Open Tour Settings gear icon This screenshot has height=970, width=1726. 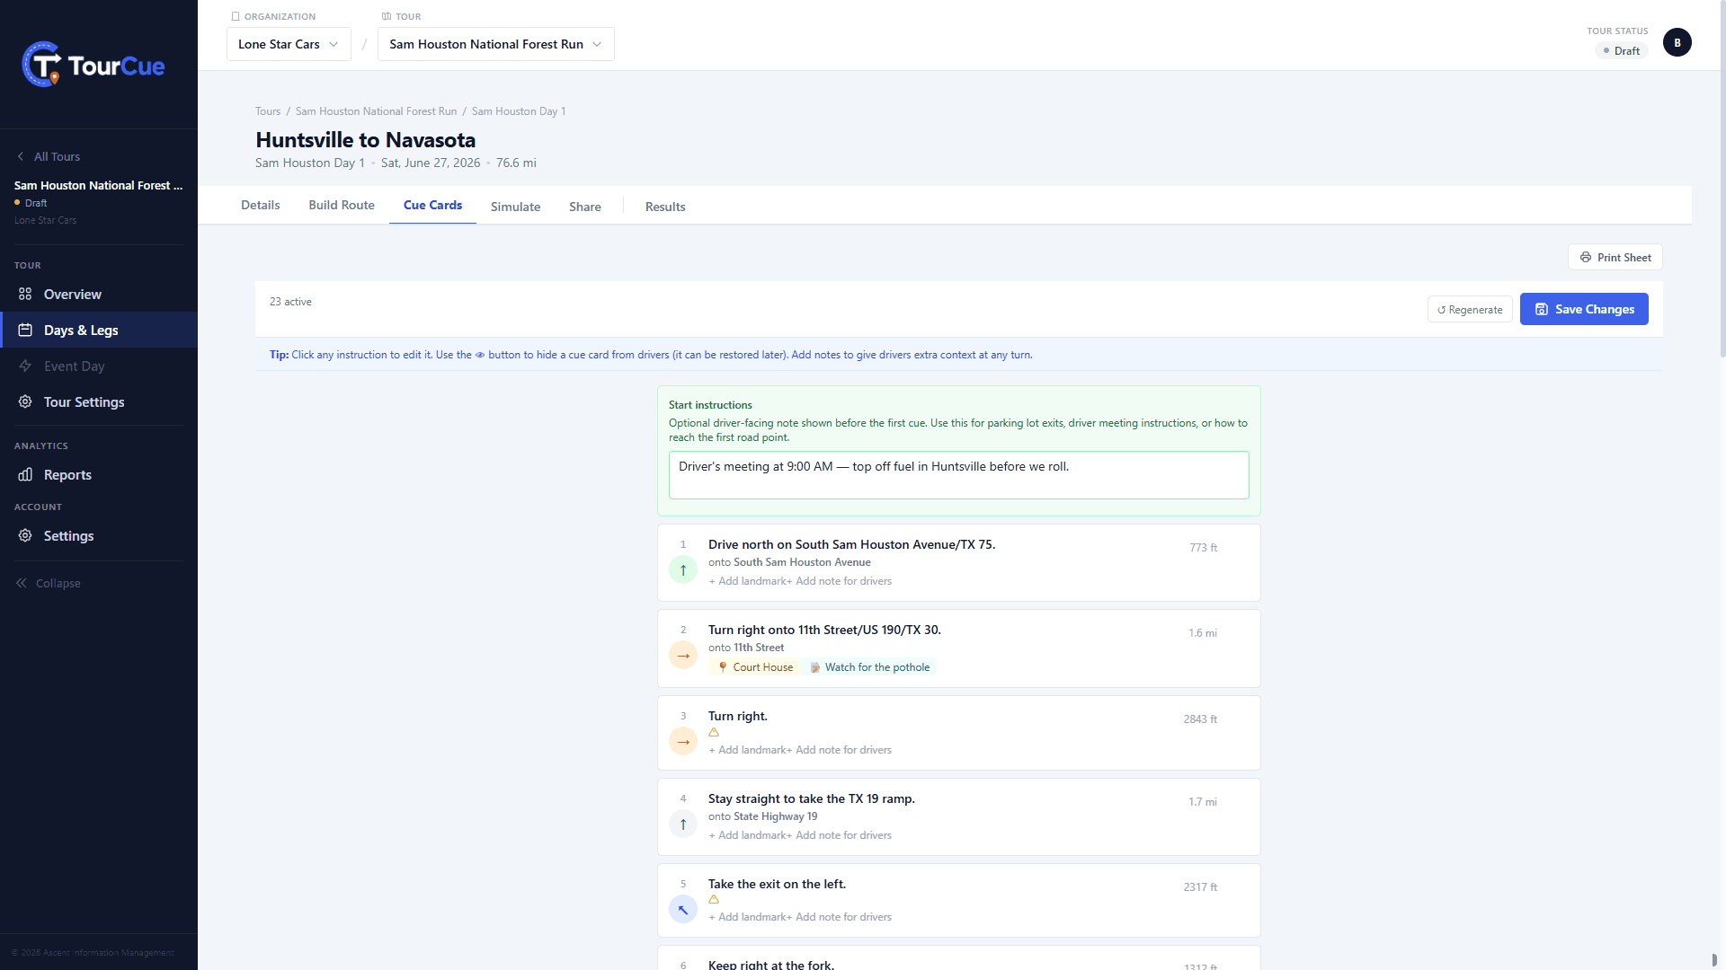25,401
